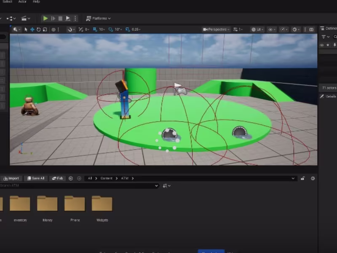Open the Help menu
Viewport: 337px width, 253px height.
[x=36, y=2]
